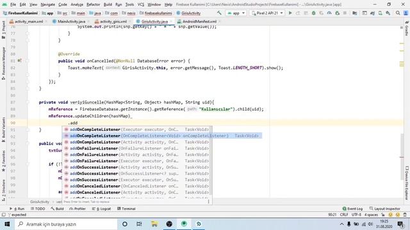
Task: Click the GirisActivity breadcrumb in navigation bar
Action: tap(188, 13)
